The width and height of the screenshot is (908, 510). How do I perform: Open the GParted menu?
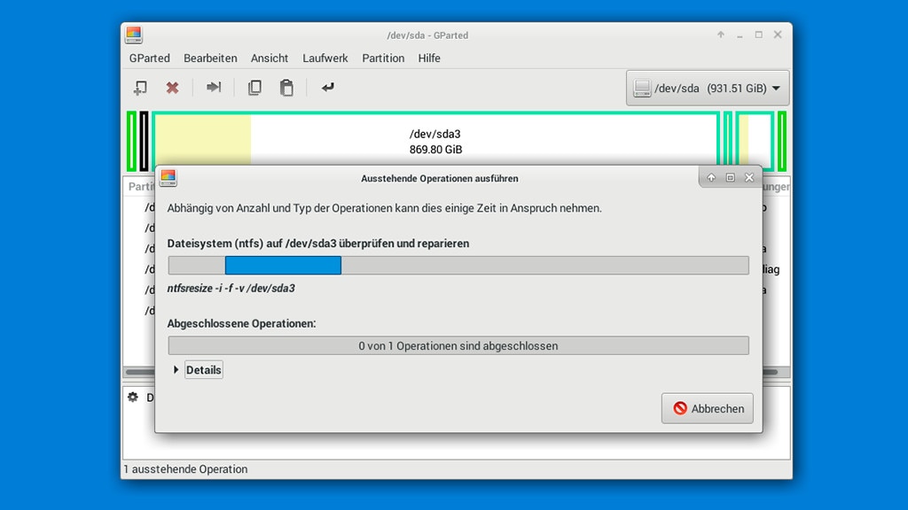[149, 58]
